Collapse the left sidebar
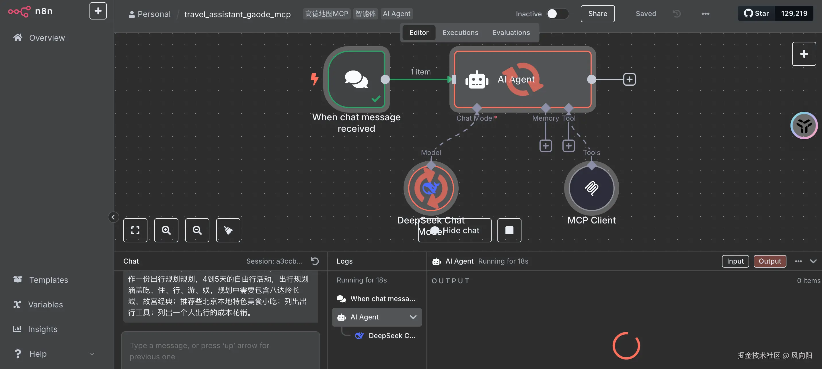This screenshot has width=822, height=369. pyautogui.click(x=113, y=217)
